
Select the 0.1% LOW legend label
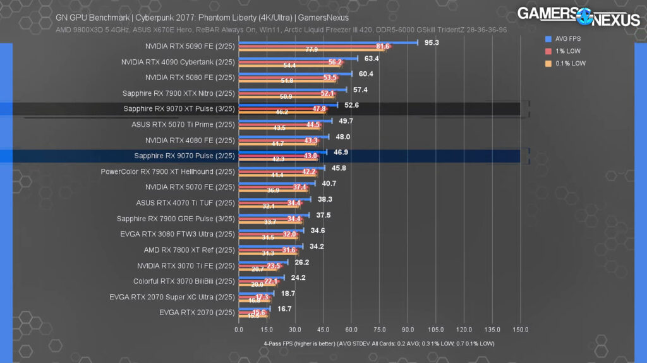571,64
